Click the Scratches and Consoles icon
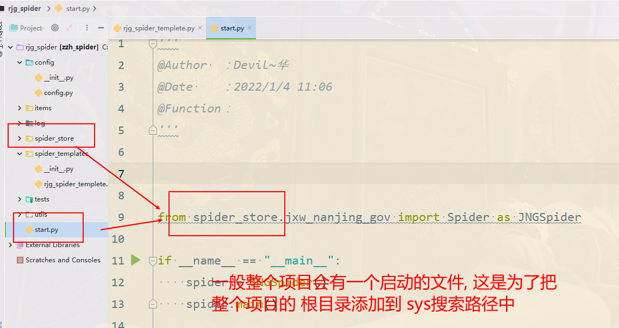The height and width of the screenshot is (328, 619). 20,260
